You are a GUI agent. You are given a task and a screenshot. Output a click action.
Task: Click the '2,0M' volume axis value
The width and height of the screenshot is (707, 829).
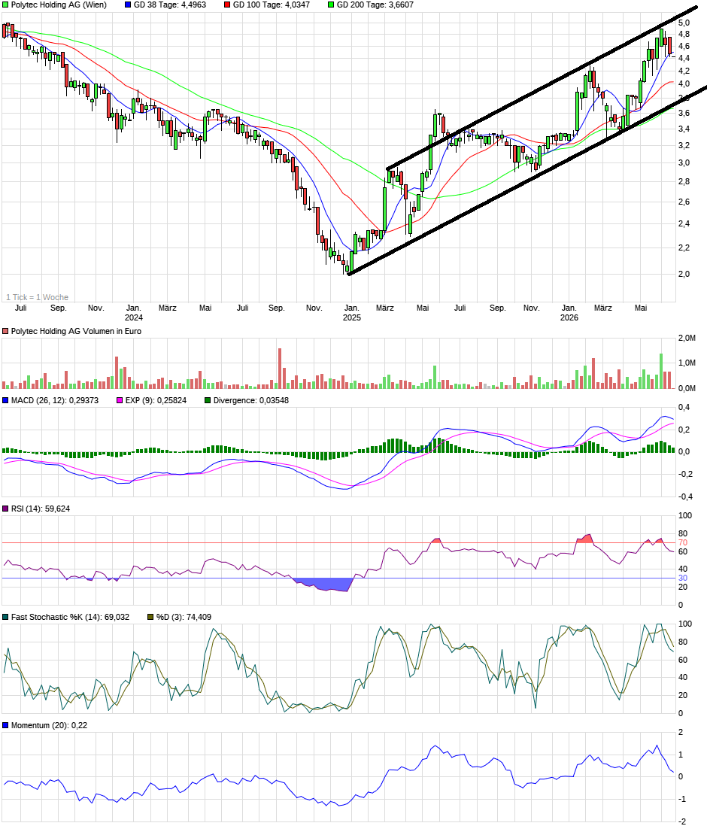[x=687, y=338]
